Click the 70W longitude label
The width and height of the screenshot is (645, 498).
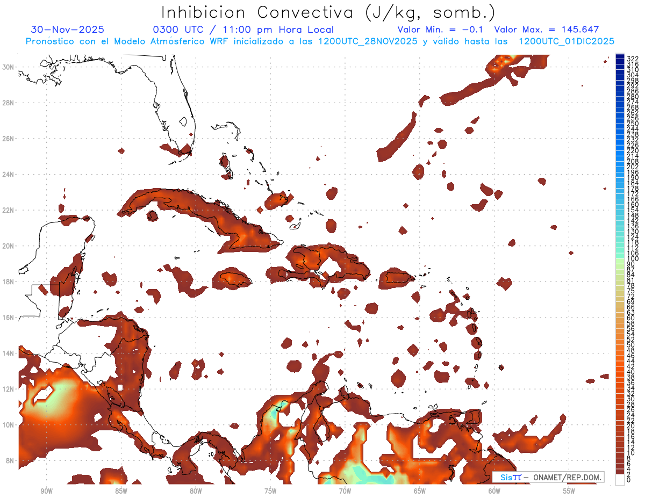coord(345,492)
